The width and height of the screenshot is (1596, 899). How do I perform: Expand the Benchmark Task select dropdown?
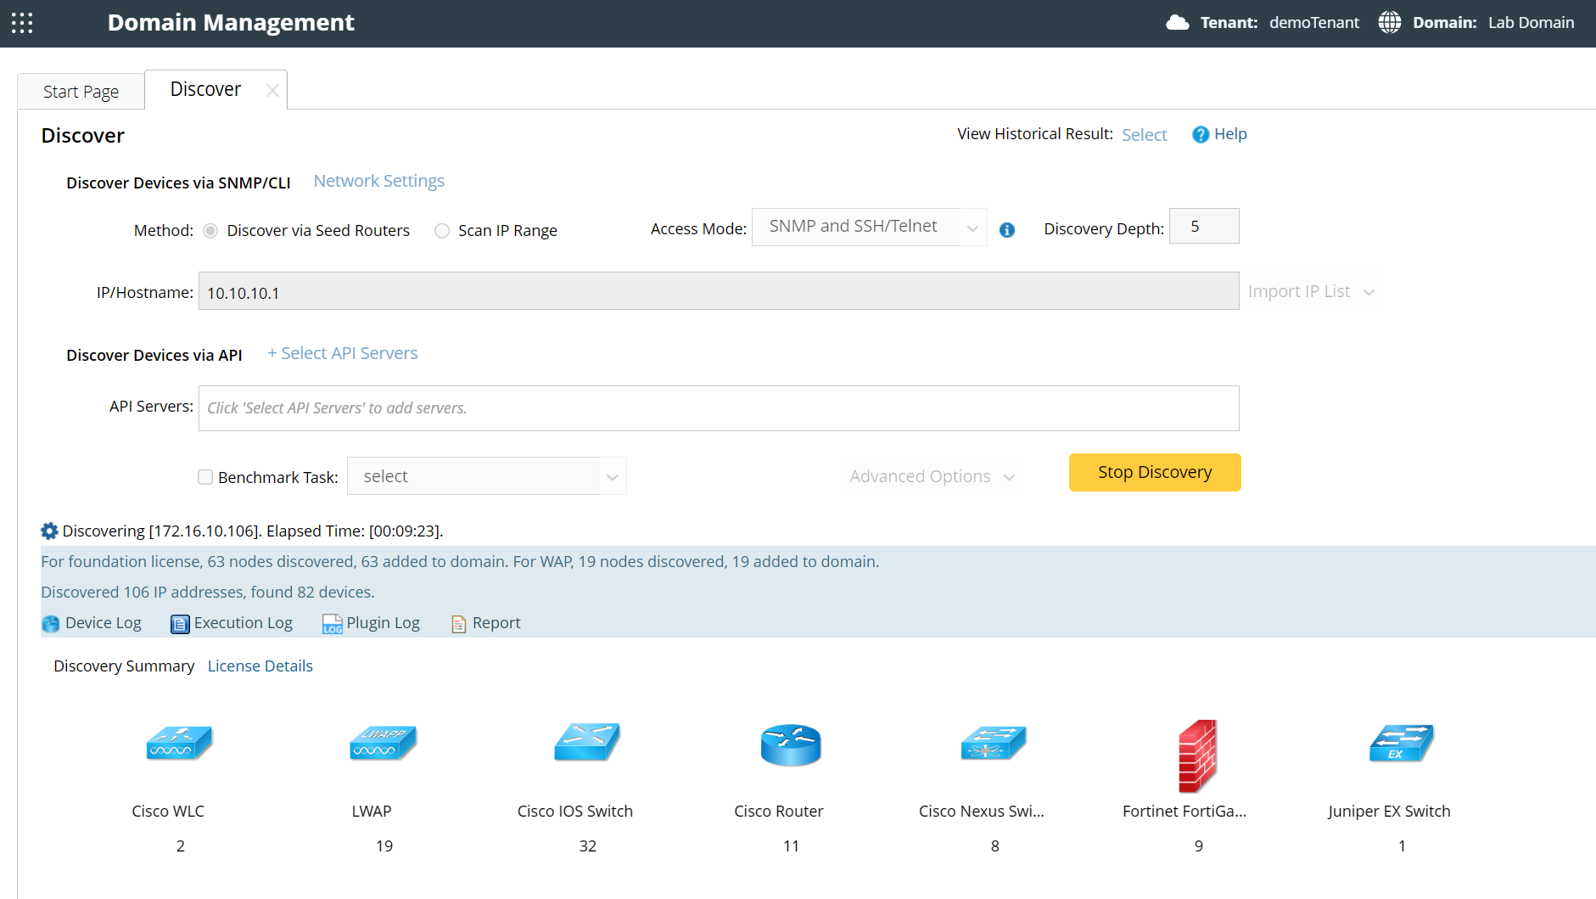pos(486,476)
